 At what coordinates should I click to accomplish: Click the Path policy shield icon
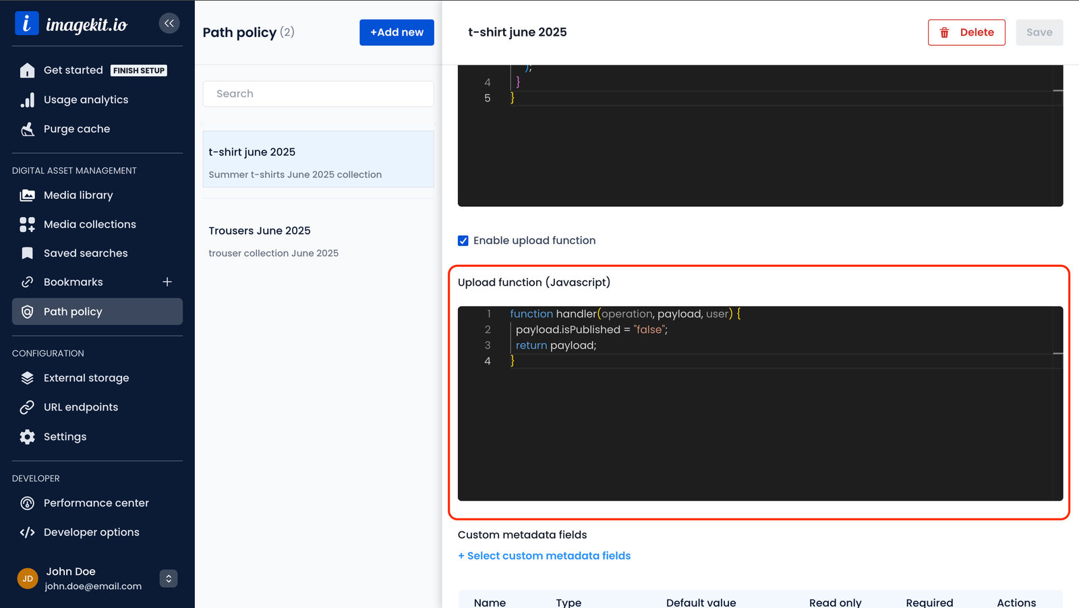click(27, 311)
